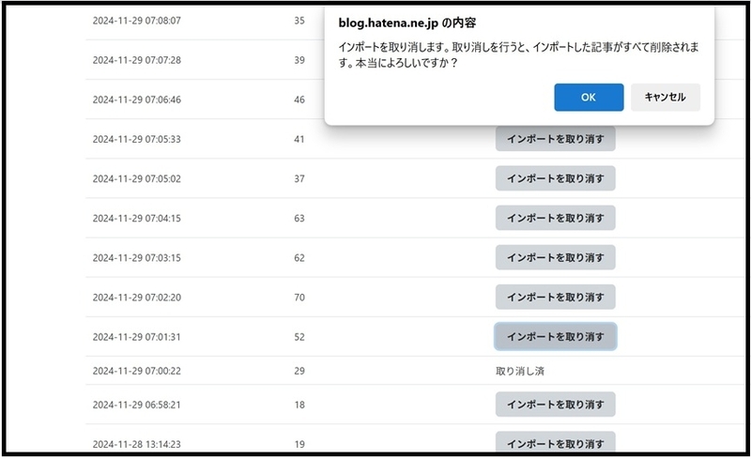Click the article count 39
Image resolution: width=751 pixels, height=459 pixels.
(x=299, y=60)
